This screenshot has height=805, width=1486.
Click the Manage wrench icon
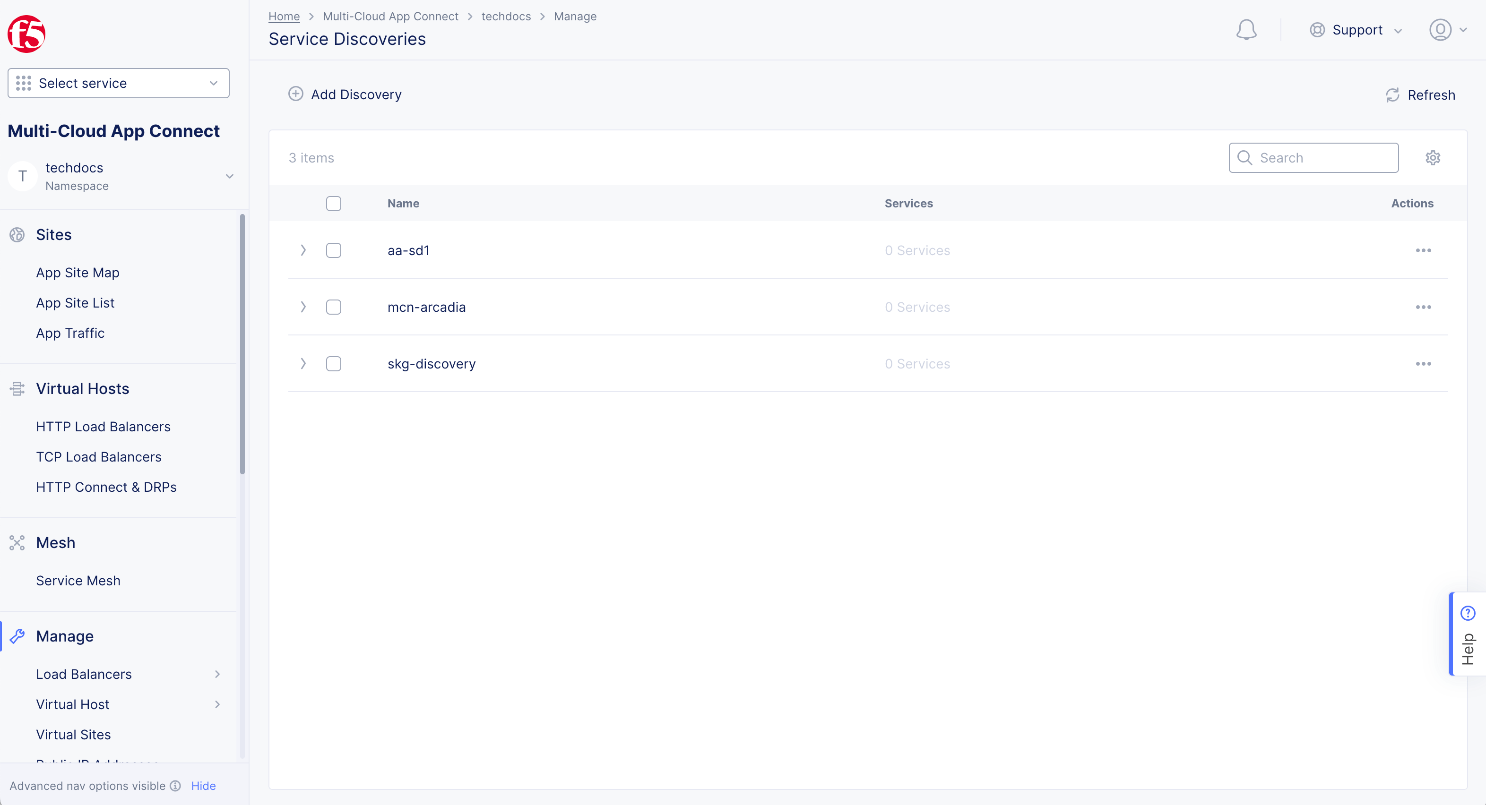(x=17, y=636)
